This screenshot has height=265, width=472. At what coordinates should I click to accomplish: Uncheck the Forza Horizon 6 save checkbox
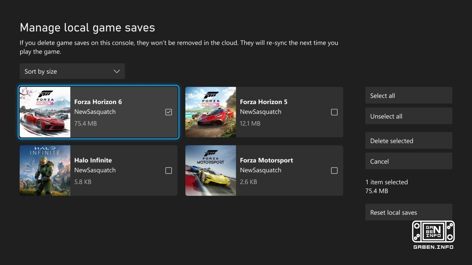coord(168,112)
